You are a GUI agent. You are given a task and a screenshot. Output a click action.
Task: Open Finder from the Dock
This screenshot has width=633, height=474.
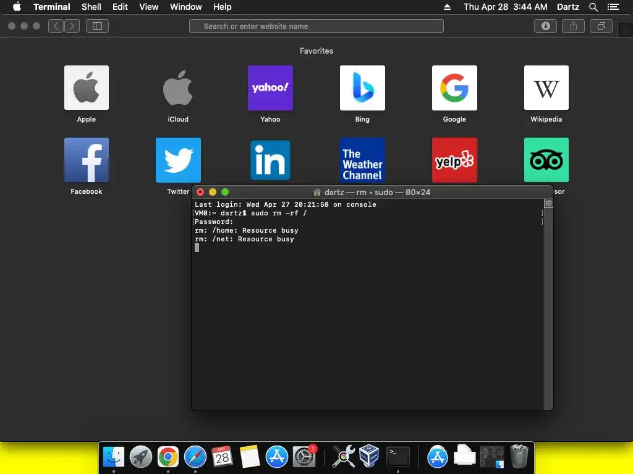[x=114, y=457]
